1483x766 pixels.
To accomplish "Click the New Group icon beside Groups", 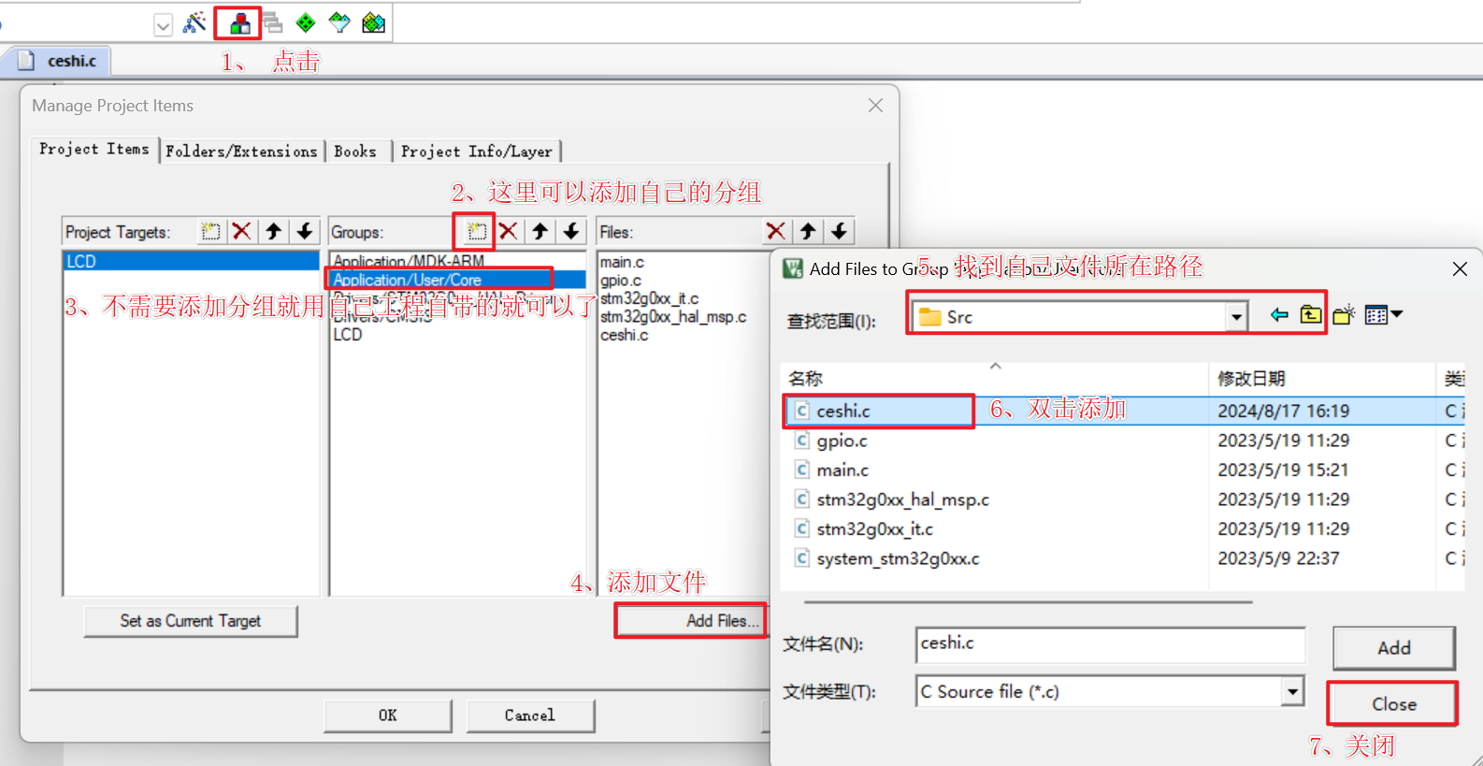I will click(x=477, y=231).
